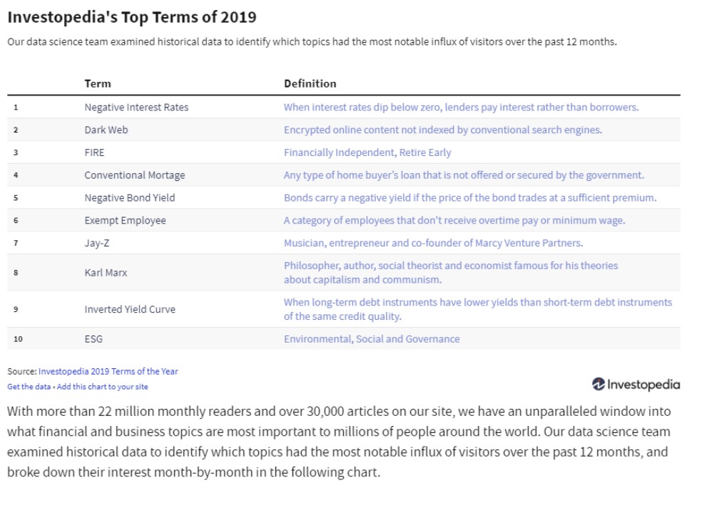This screenshot has height=505, width=707.
Task: Select the ESG term cell
Action: (x=93, y=339)
